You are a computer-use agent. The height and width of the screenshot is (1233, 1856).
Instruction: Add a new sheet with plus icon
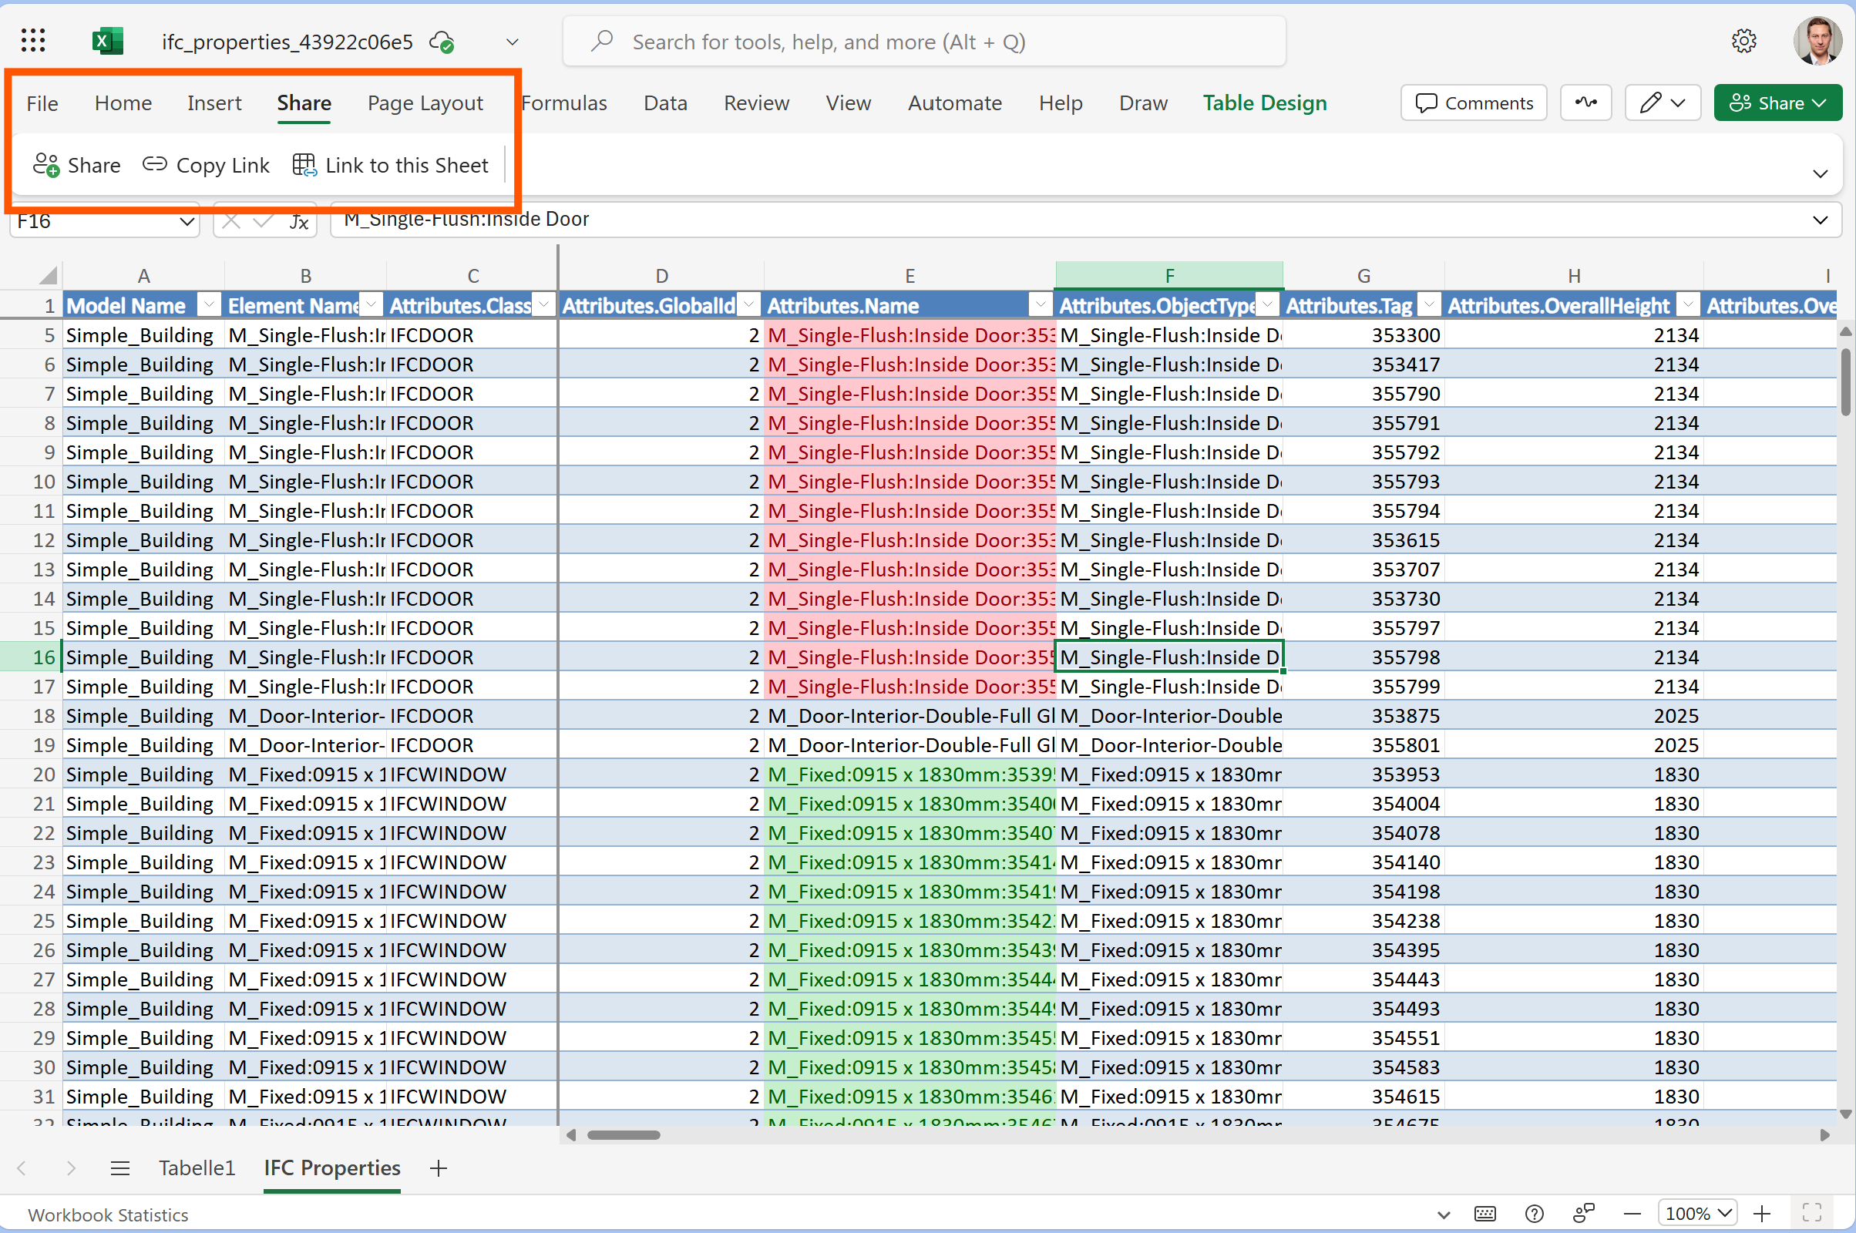point(439,1168)
